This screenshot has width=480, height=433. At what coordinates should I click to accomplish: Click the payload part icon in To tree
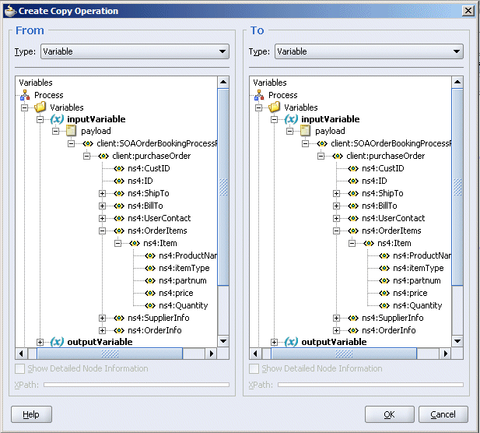305,131
